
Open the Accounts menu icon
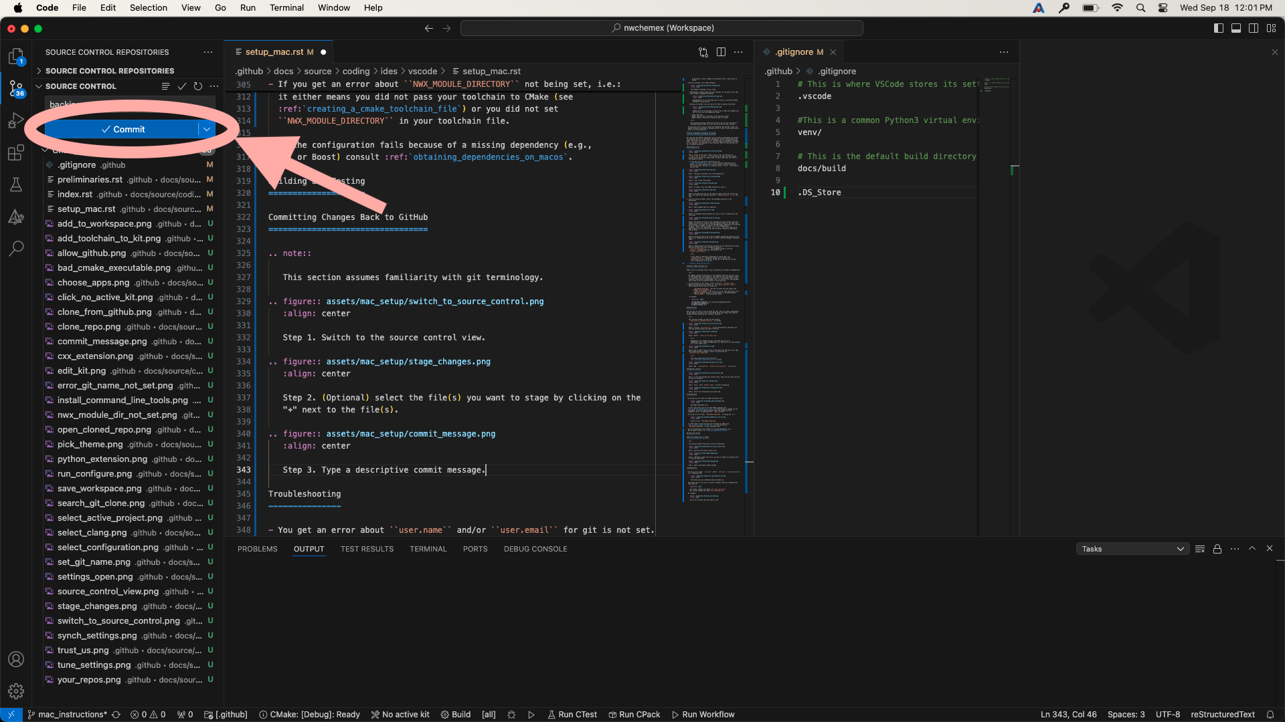pos(16,659)
